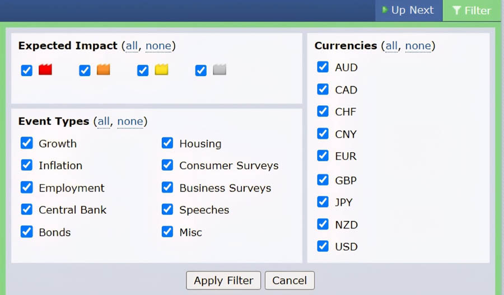504x295 pixels.
Task: Uncheck Business Surveys checkbox
Action: [x=167, y=188]
